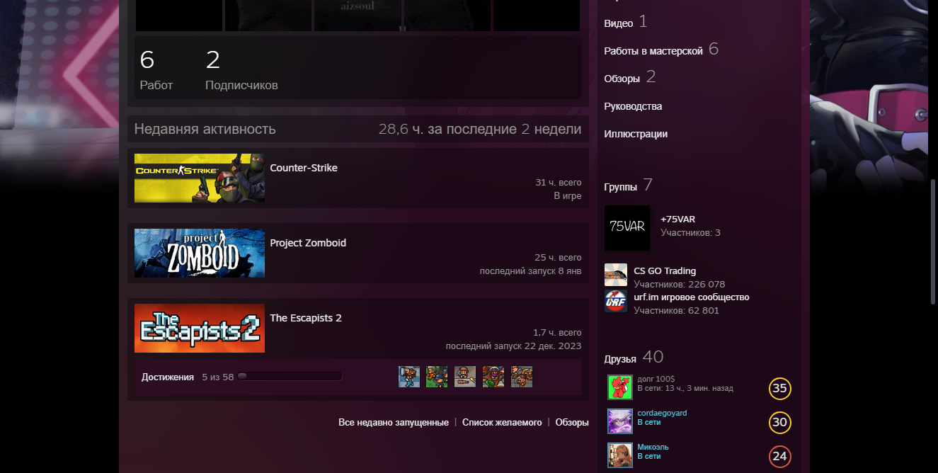
Task: Go to Руководства in the sidebar
Action: point(633,106)
